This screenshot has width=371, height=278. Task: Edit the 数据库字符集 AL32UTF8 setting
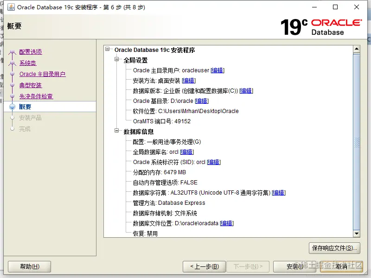(279, 193)
